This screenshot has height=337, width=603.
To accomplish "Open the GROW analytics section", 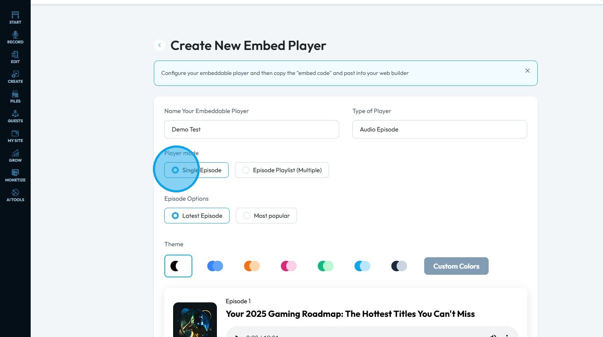I will pyautogui.click(x=15, y=156).
